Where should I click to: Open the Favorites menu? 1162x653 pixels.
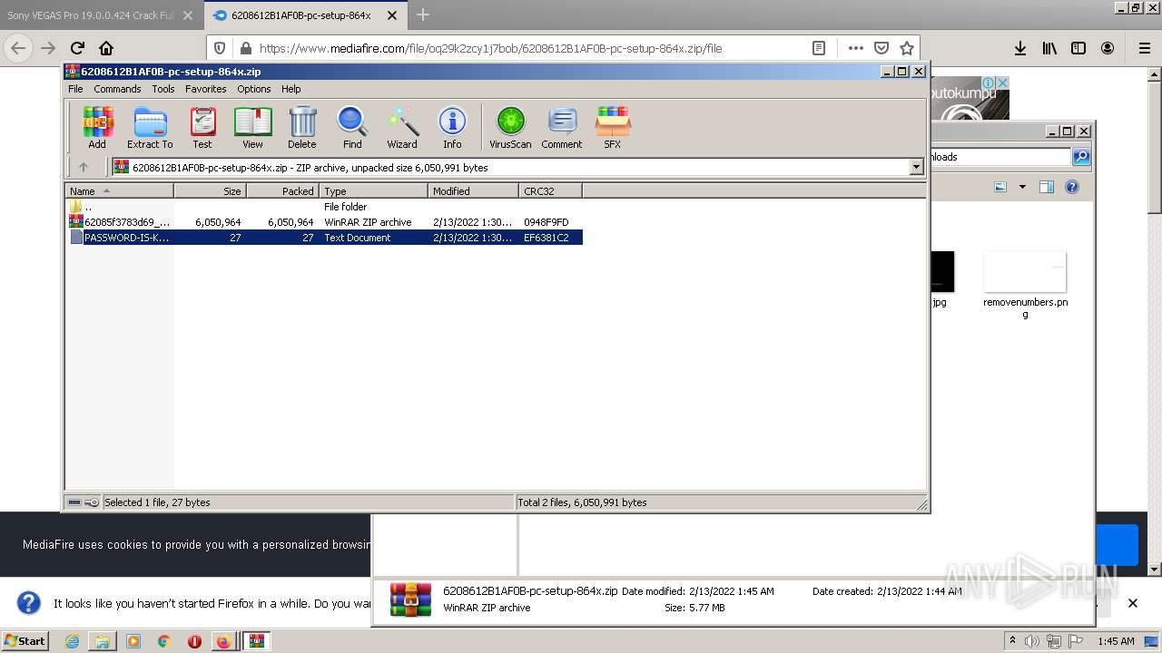coord(206,89)
